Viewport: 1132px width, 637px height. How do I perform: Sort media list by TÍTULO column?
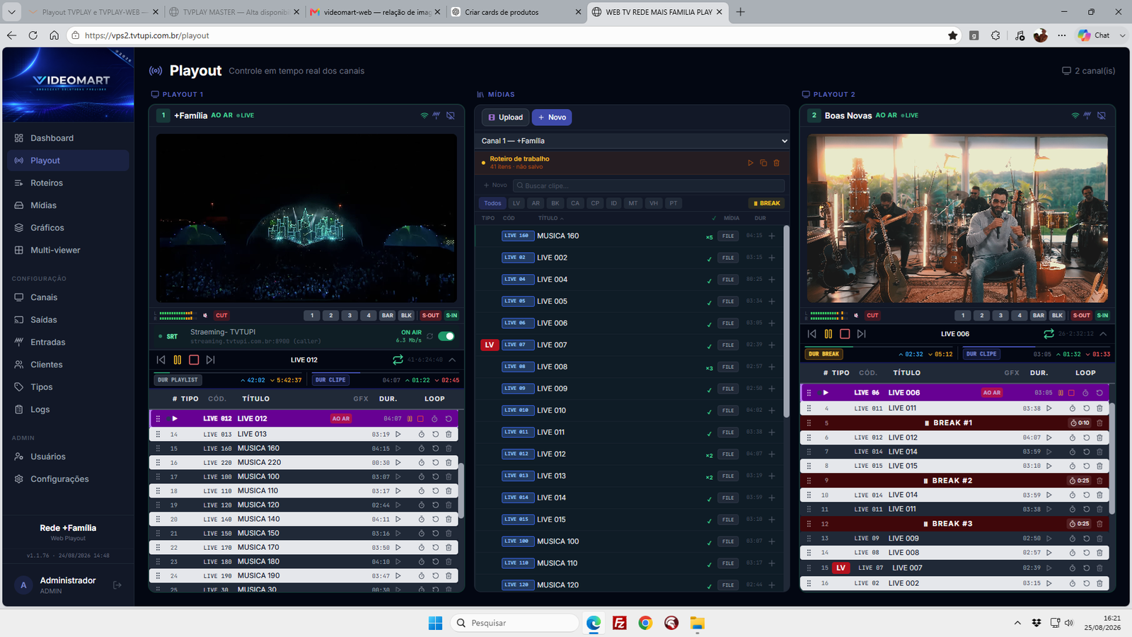[x=550, y=218]
